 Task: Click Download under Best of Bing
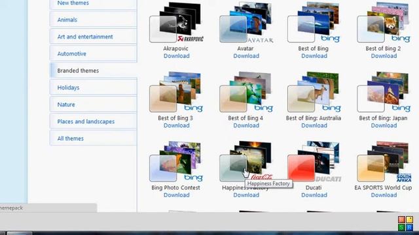tap(314, 56)
